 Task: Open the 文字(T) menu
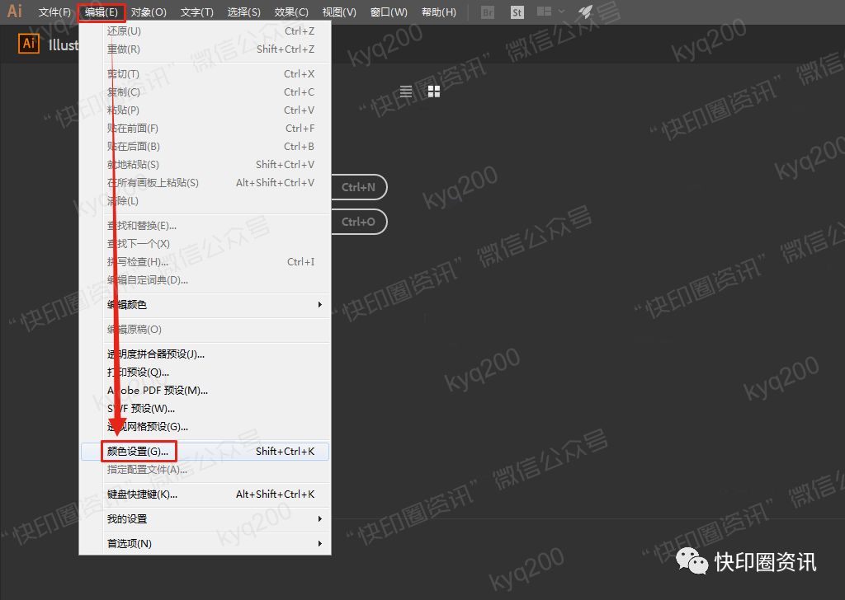[196, 12]
